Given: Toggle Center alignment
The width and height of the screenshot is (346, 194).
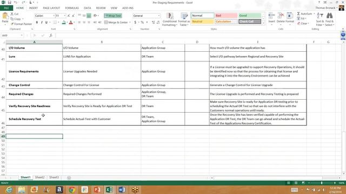Looking at the screenshot, I should tap(84, 22).
